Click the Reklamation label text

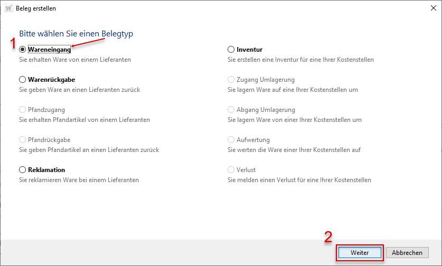[x=46, y=170]
